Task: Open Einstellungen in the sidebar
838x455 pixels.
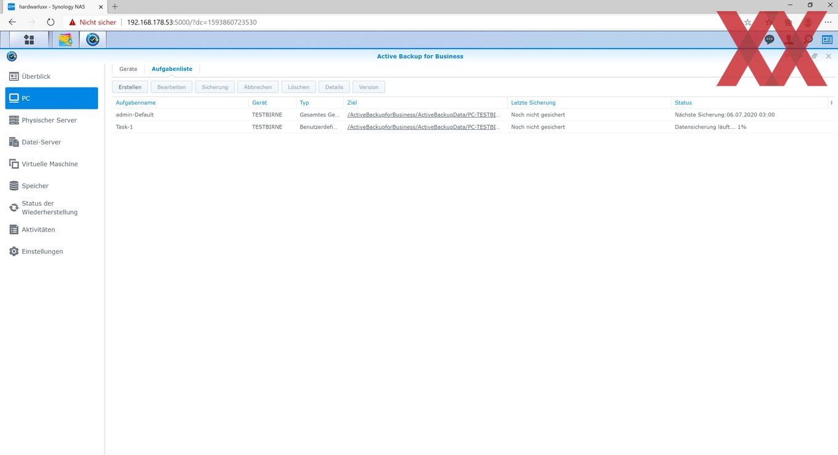Action: pyautogui.click(x=52, y=251)
